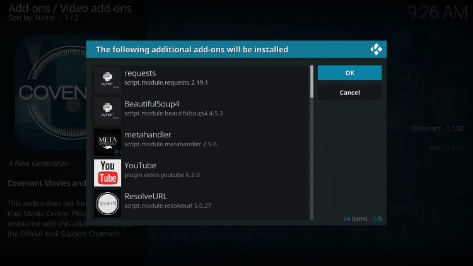Click script.module.beautifulsoup4 4.5.3 text

(173, 113)
